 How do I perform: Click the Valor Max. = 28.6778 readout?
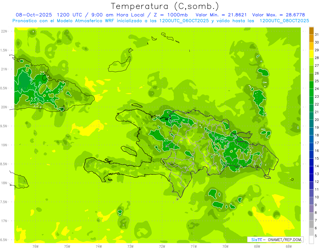278,15
